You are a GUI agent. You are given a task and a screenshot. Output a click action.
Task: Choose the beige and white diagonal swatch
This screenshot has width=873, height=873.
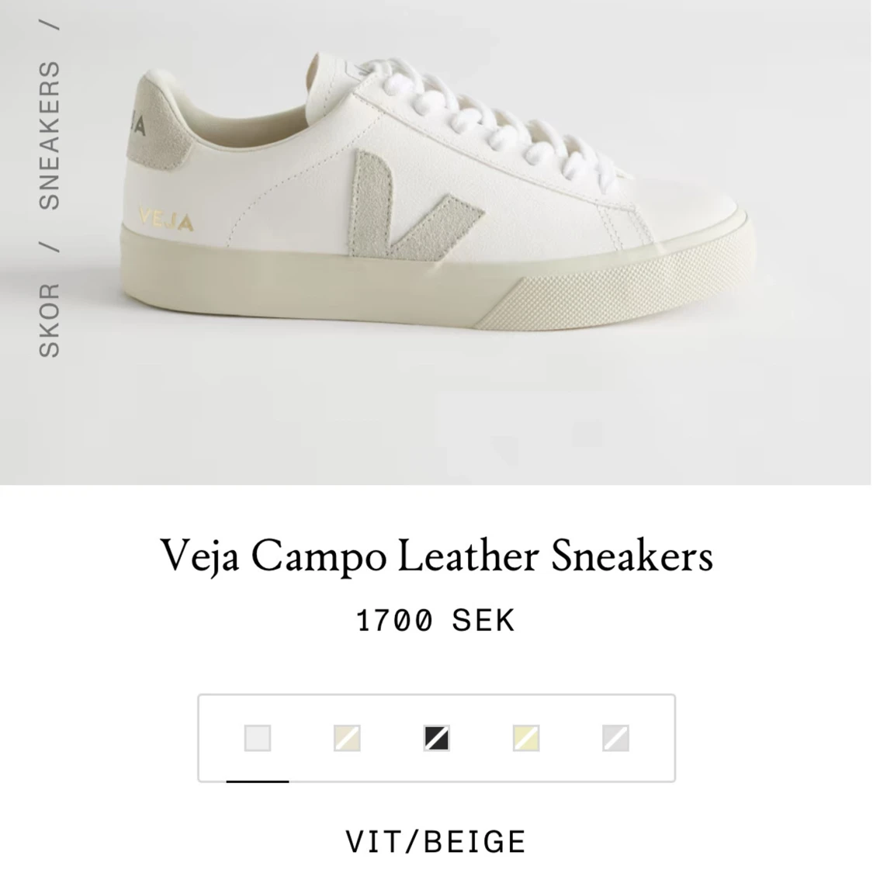pyautogui.click(x=348, y=738)
